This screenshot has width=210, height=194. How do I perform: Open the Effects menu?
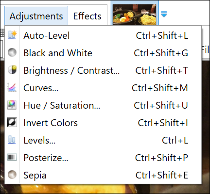click(87, 16)
